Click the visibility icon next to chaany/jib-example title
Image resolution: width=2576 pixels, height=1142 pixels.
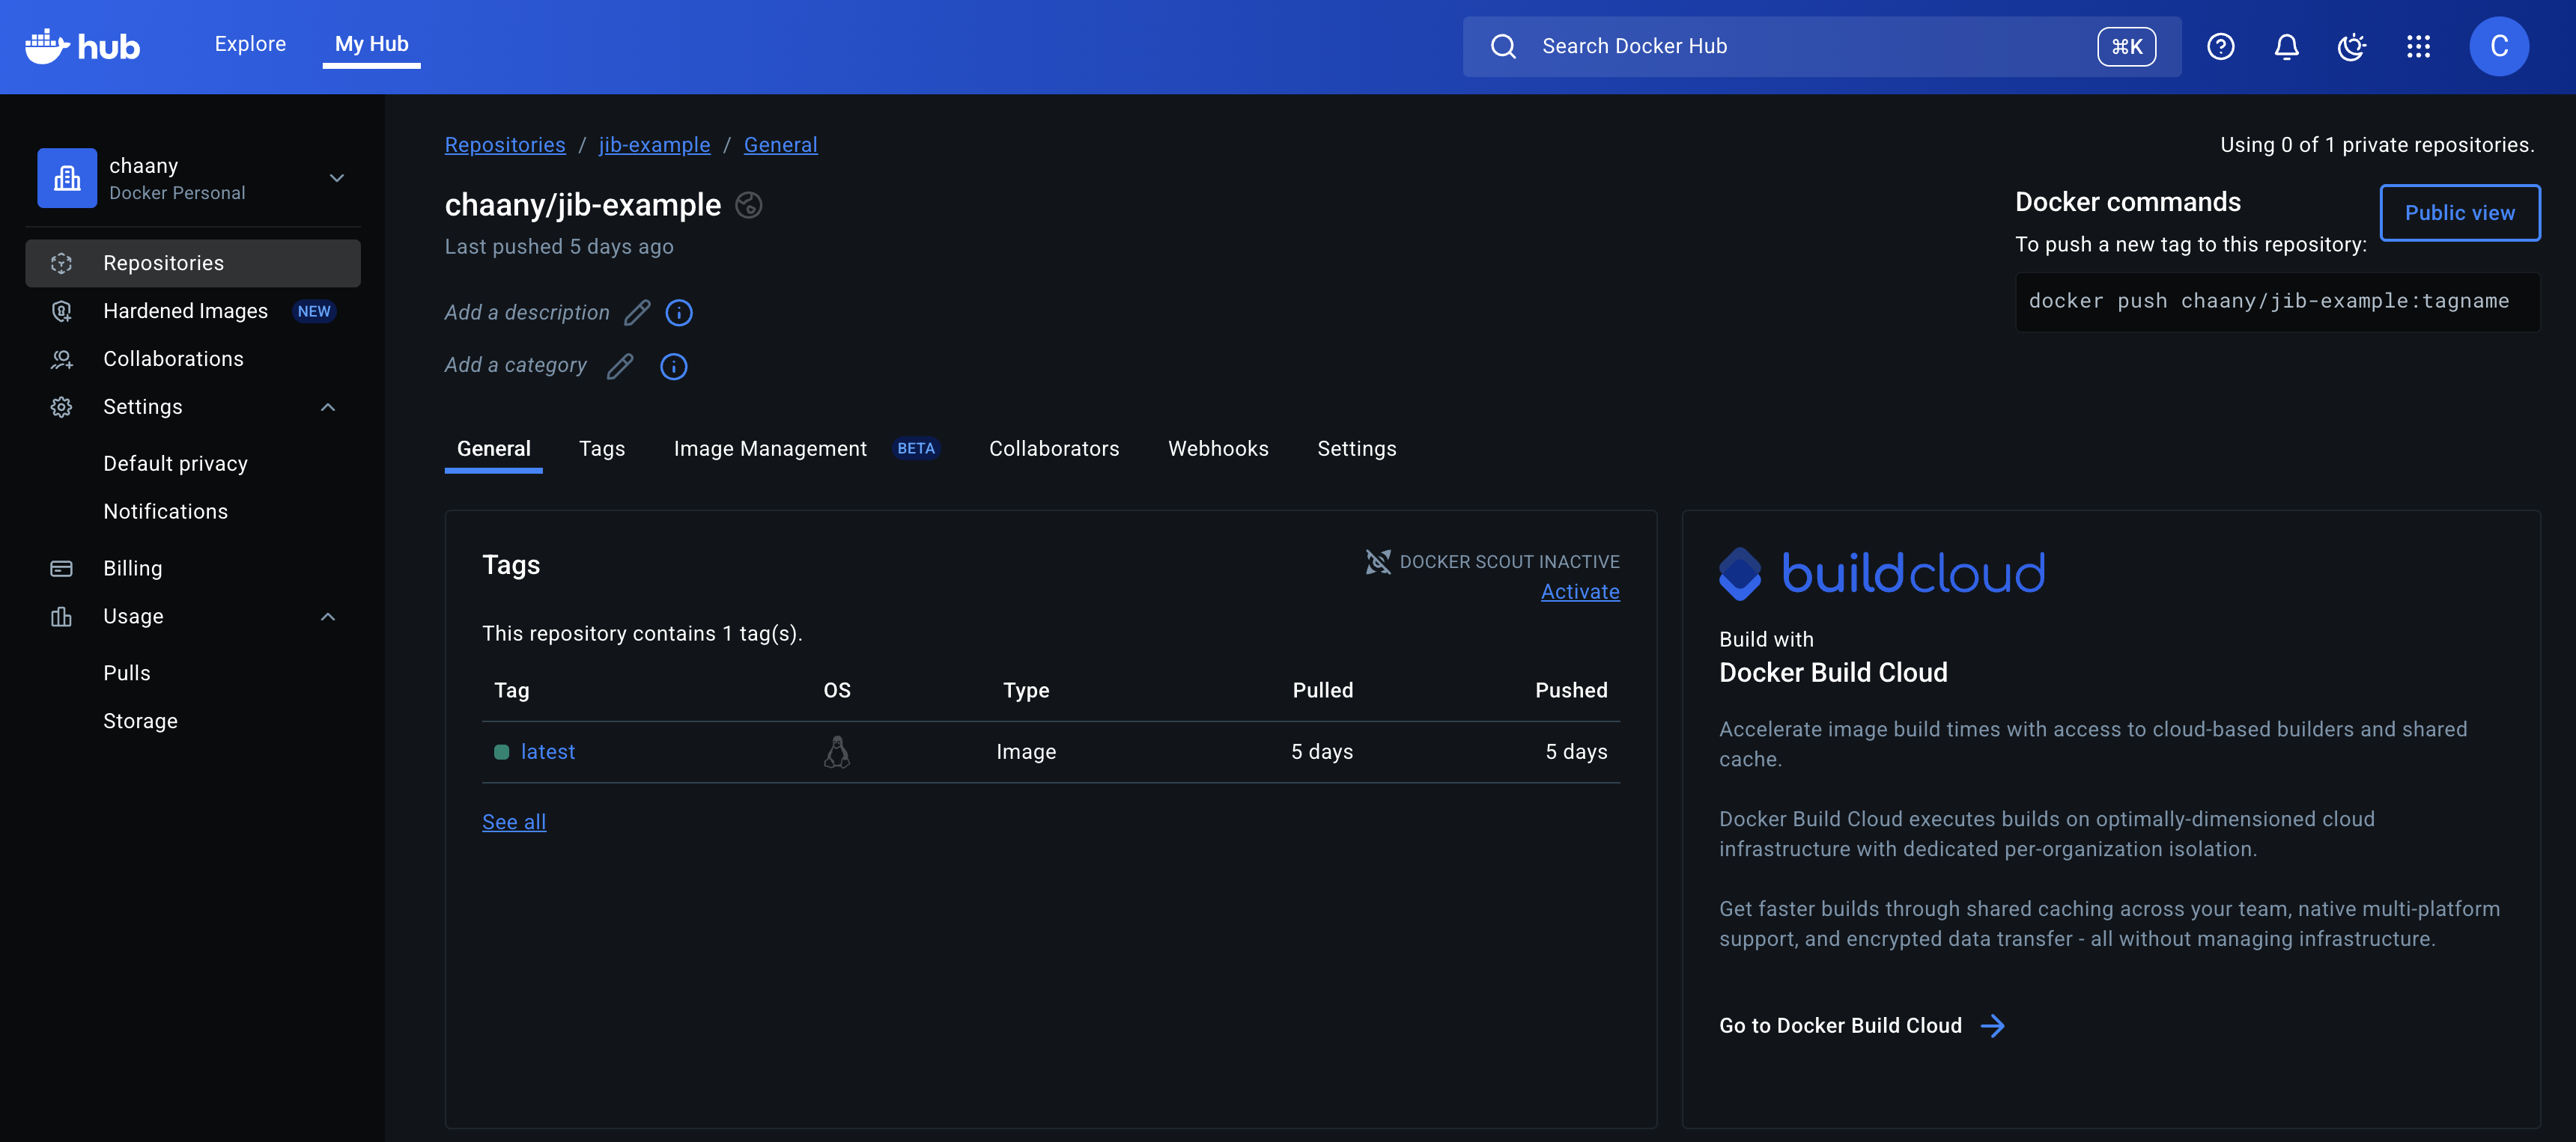point(748,205)
